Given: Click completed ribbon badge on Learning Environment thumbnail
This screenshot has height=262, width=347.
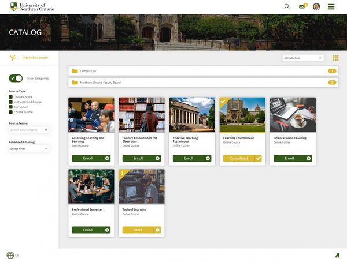Looking at the screenshot, I should [x=223, y=102].
